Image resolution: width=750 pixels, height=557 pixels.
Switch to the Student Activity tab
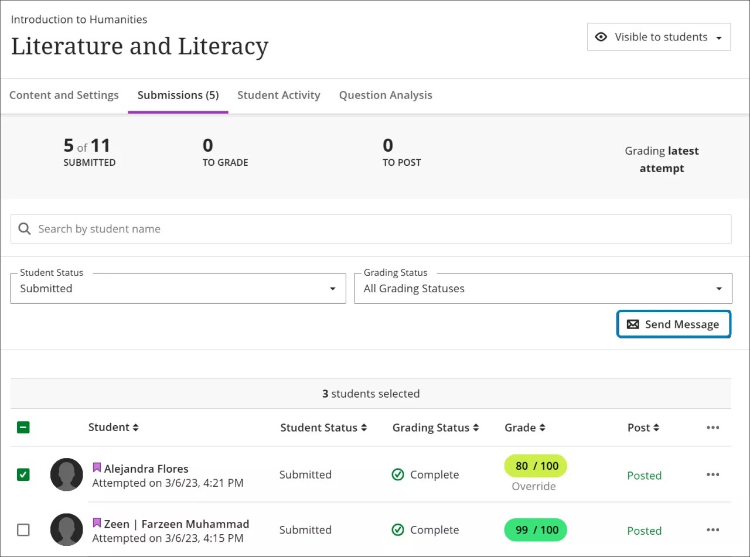278,95
